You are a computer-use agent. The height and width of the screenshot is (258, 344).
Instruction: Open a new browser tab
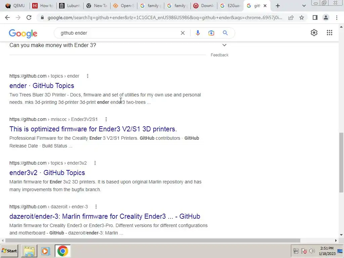278,6
